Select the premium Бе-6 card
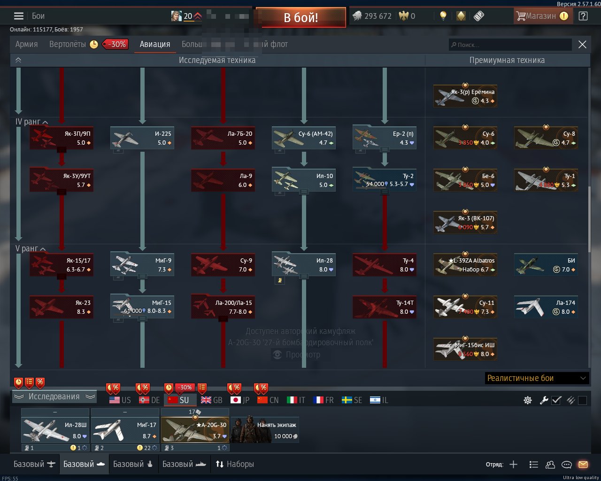The image size is (601, 481). tap(465, 180)
